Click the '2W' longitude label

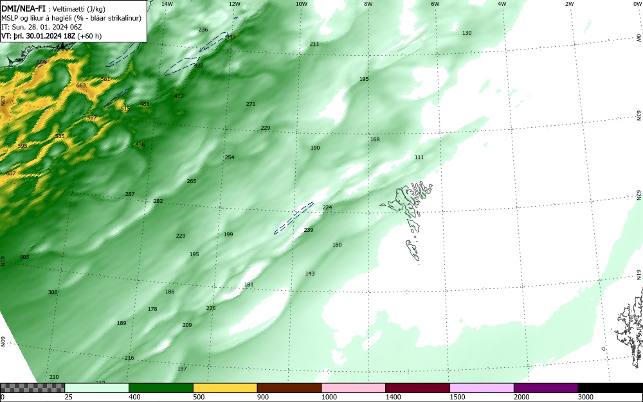[569, 4]
